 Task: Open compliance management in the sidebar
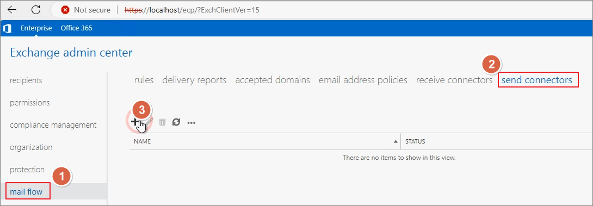53,124
